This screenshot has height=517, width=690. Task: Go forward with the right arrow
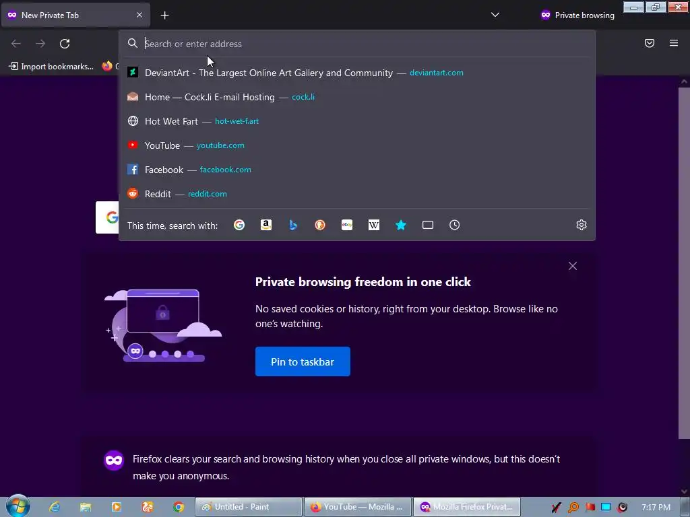pos(40,44)
